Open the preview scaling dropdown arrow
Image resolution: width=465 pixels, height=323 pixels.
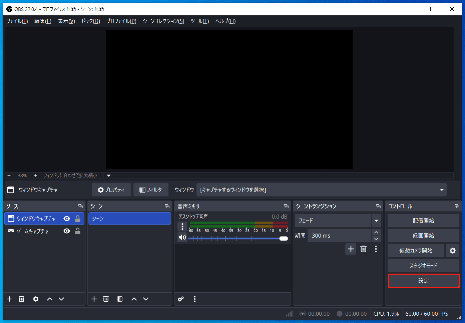click(x=108, y=176)
